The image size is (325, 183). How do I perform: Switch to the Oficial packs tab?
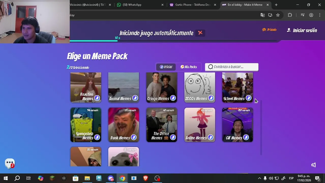[166, 67]
